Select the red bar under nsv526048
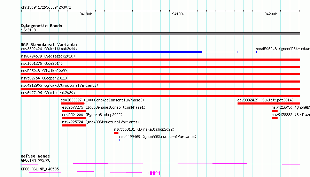This screenshot has height=177, width=310. 160,74
